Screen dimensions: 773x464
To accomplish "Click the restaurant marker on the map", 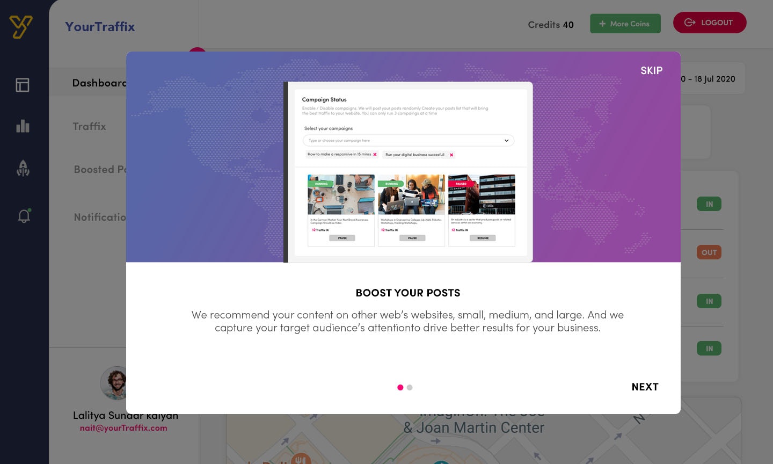I will (x=301, y=460).
